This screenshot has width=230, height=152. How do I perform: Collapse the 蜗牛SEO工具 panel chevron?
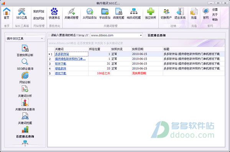pos(42,39)
